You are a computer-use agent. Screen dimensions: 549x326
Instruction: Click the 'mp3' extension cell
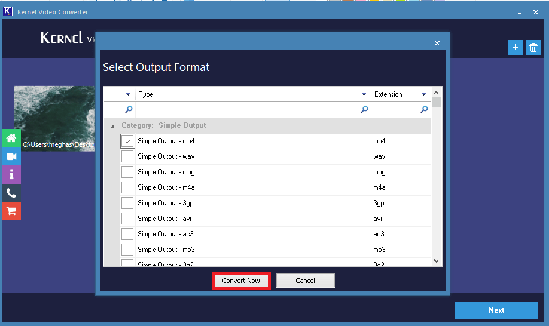pyautogui.click(x=401, y=250)
